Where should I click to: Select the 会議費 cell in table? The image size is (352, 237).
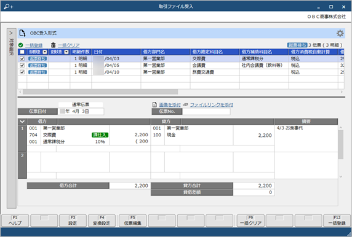point(215,66)
